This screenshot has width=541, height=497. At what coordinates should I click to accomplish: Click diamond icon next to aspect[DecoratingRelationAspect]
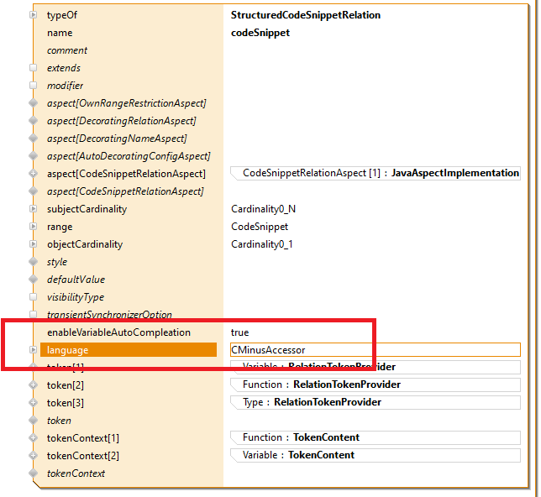tap(33, 121)
